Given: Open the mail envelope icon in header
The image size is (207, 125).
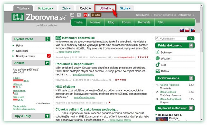Looking at the screenshot, I should 72,15.
